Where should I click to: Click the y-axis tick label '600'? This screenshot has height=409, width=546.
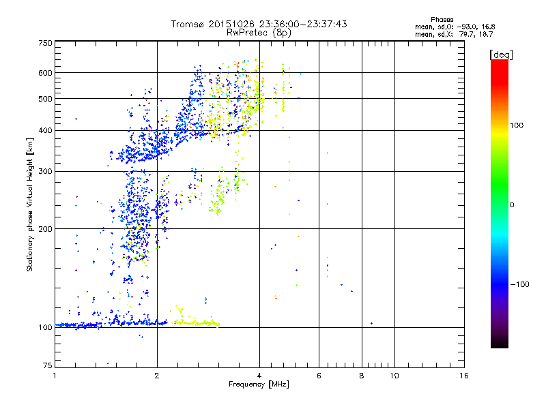(x=46, y=73)
